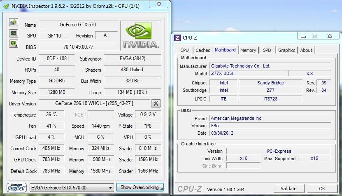Screen dimensions: 342x196
Task: Click the 0 % VPU value
Action: (x=148, y=137)
